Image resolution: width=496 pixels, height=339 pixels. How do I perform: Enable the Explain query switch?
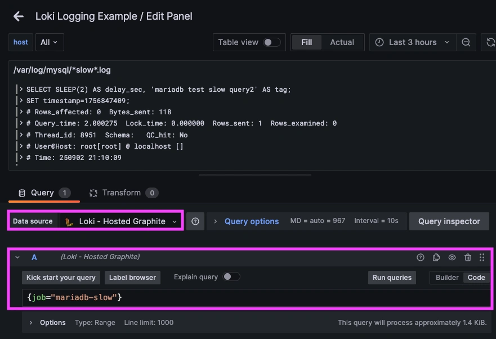click(231, 277)
